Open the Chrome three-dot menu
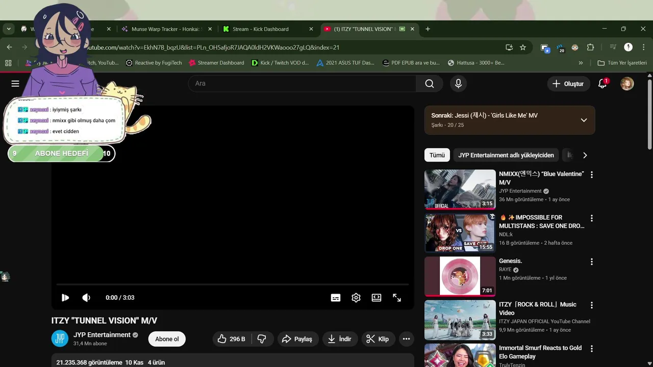Viewport: 653px width, 367px height. (643, 47)
